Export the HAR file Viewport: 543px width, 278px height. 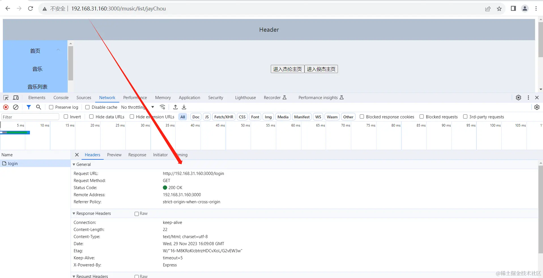pyautogui.click(x=184, y=107)
